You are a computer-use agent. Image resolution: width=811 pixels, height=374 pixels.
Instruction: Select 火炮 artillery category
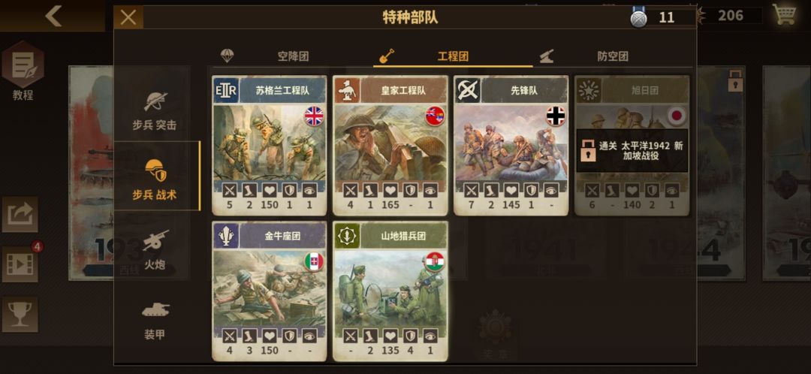click(x=155, y=250)
